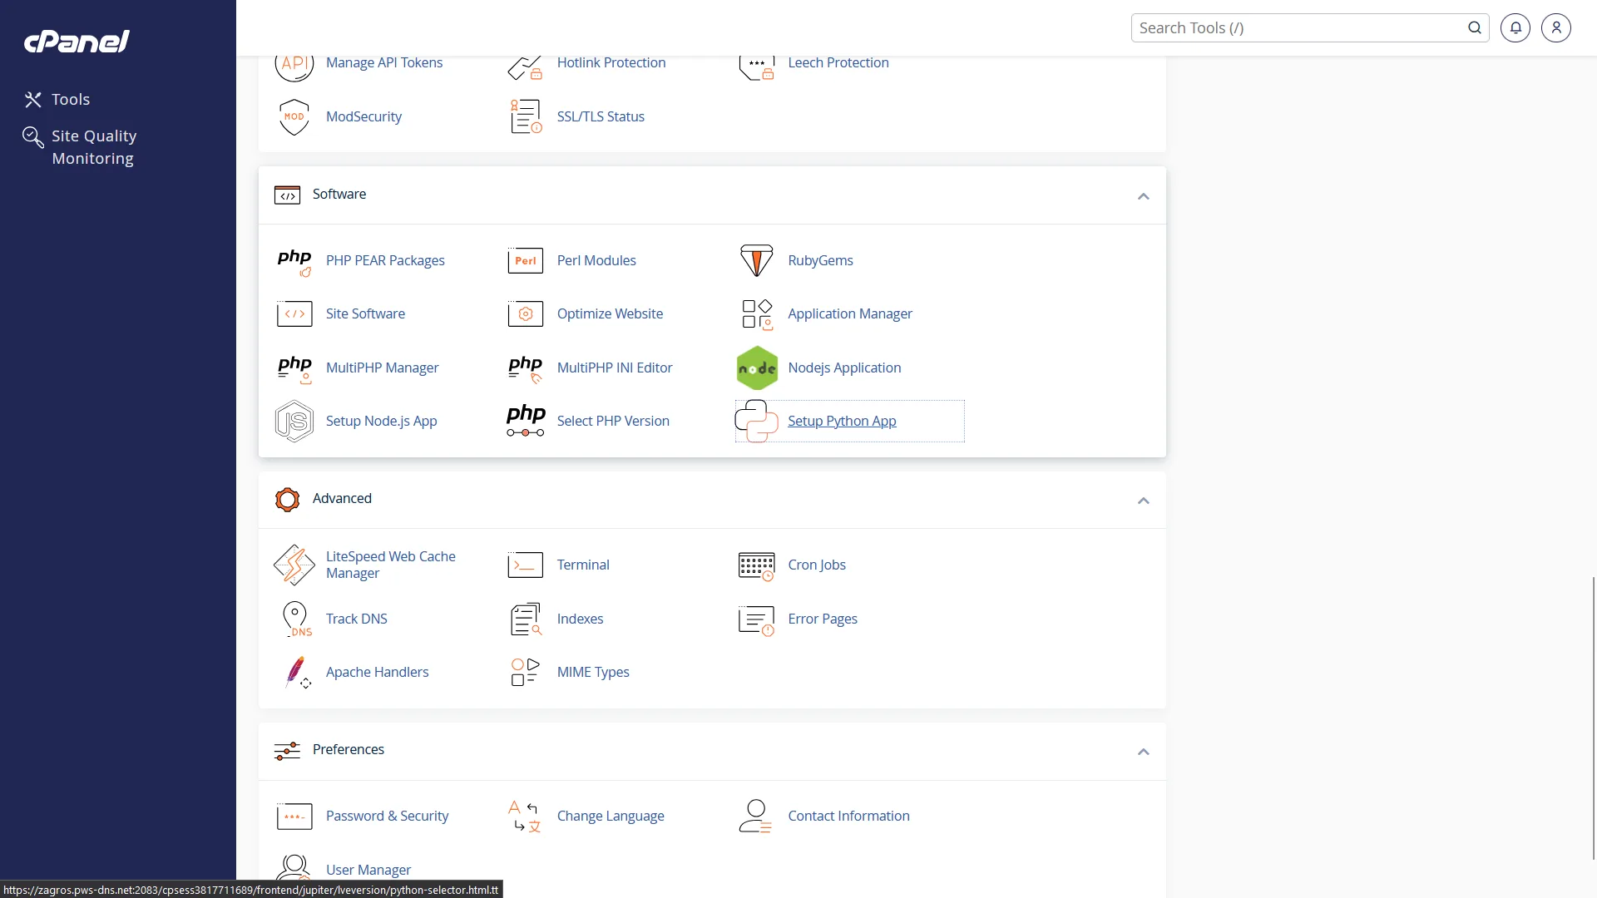
Task: Open the Track DNS link
Action: 356,619
